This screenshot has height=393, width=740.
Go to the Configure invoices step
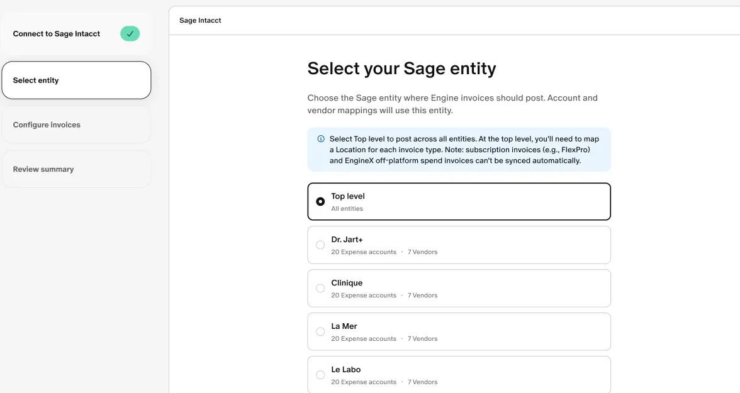(76, 125)
